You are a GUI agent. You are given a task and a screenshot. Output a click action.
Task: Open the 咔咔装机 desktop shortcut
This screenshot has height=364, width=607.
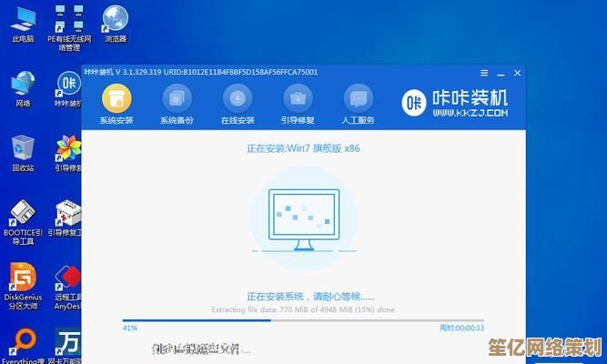pyautogui.click(x=68, y=89)
